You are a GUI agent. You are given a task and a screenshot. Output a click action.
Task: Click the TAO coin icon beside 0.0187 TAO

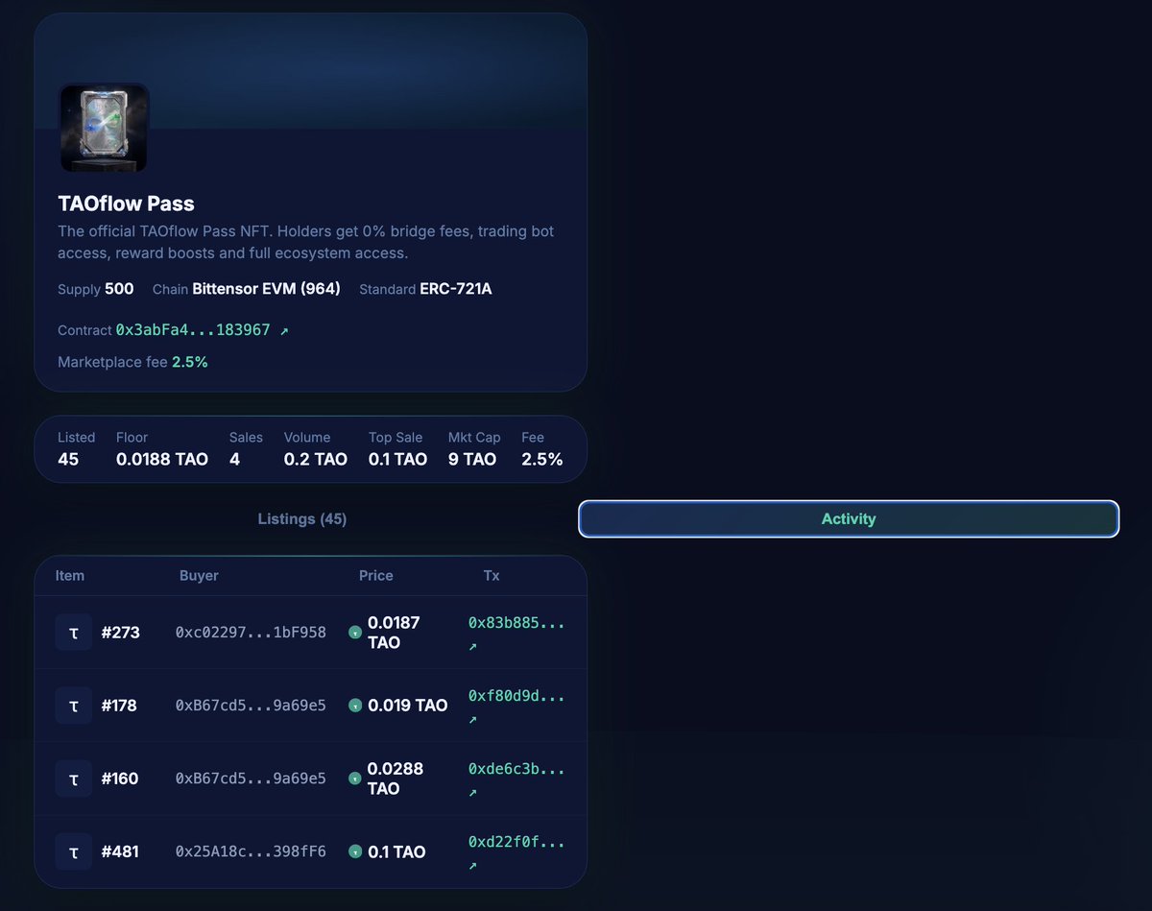(355, 633)
